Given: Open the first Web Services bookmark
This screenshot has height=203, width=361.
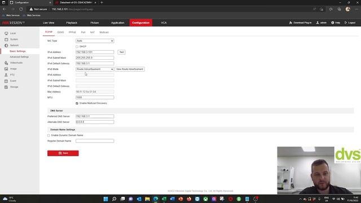Looking at the screenshot, I should pyautogui.click(x=11, y=15).
